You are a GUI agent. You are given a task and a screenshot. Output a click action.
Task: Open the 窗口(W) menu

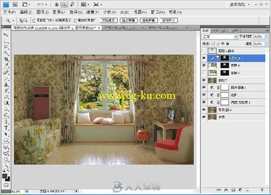coord(158,12)
